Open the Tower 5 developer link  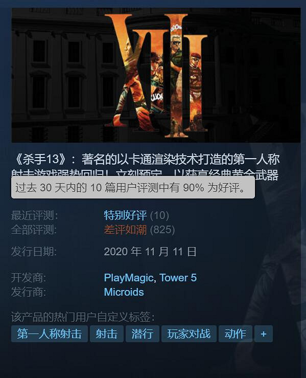coord(178,278)
